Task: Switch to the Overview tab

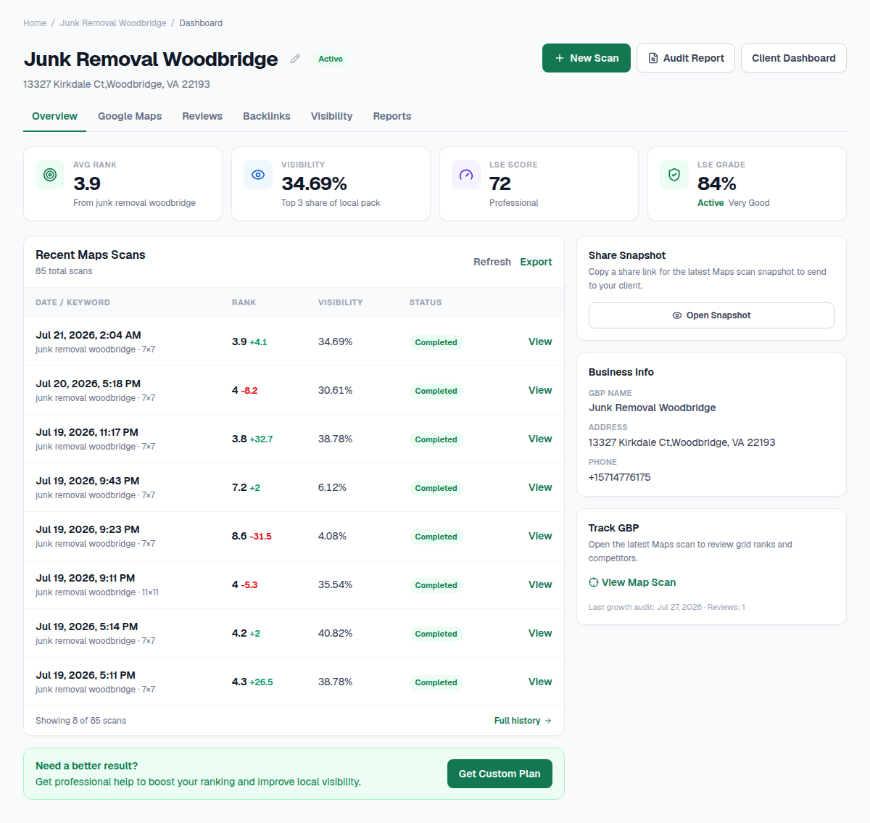Action: point(54,116)
